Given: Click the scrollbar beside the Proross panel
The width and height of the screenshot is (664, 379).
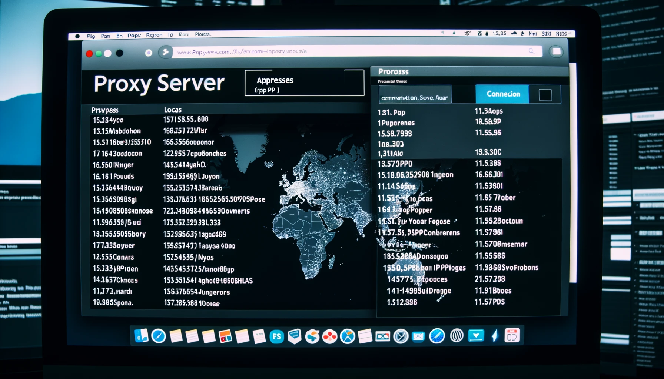Looking at the screenshot, I should 573,172.
